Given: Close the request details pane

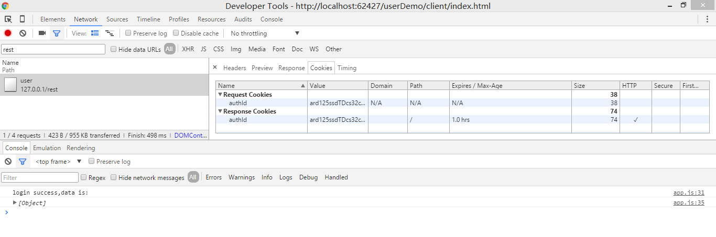Looking at the screenshot, I should coord(214,67).
